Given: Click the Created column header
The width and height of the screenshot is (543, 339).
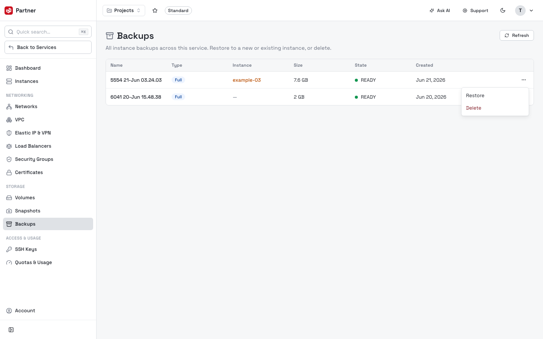Looking at the screenshot, I should [x=424, y=65].
